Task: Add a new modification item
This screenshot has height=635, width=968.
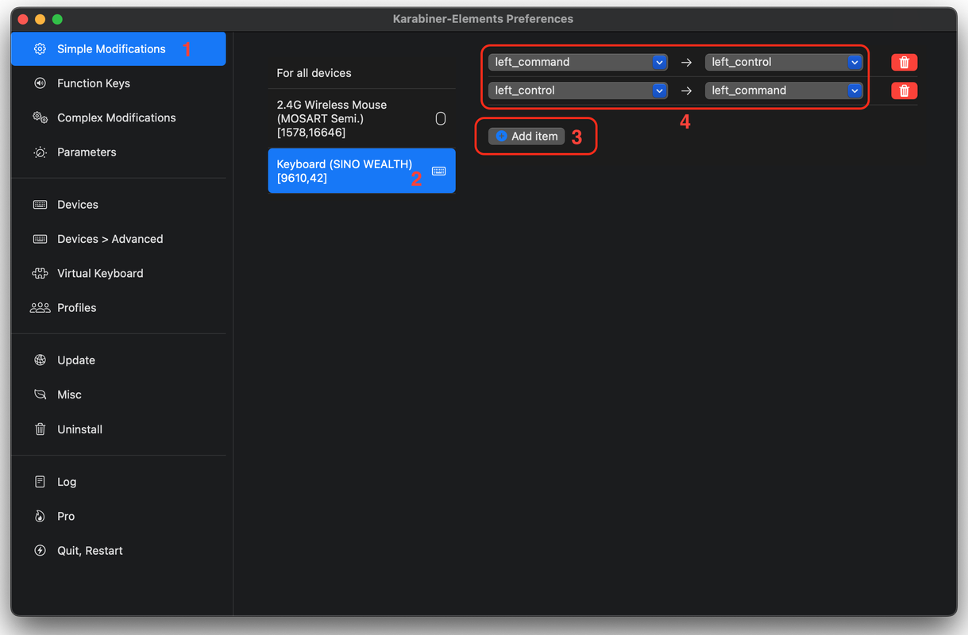Action: 526,137
